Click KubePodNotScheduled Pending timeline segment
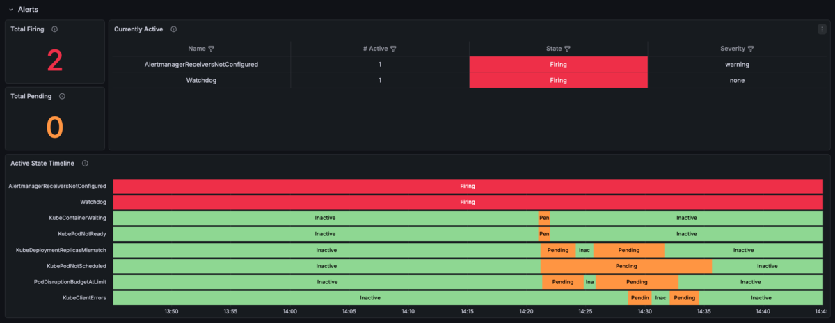Viewport: 835px width, 323px height. tap(626, 266)
